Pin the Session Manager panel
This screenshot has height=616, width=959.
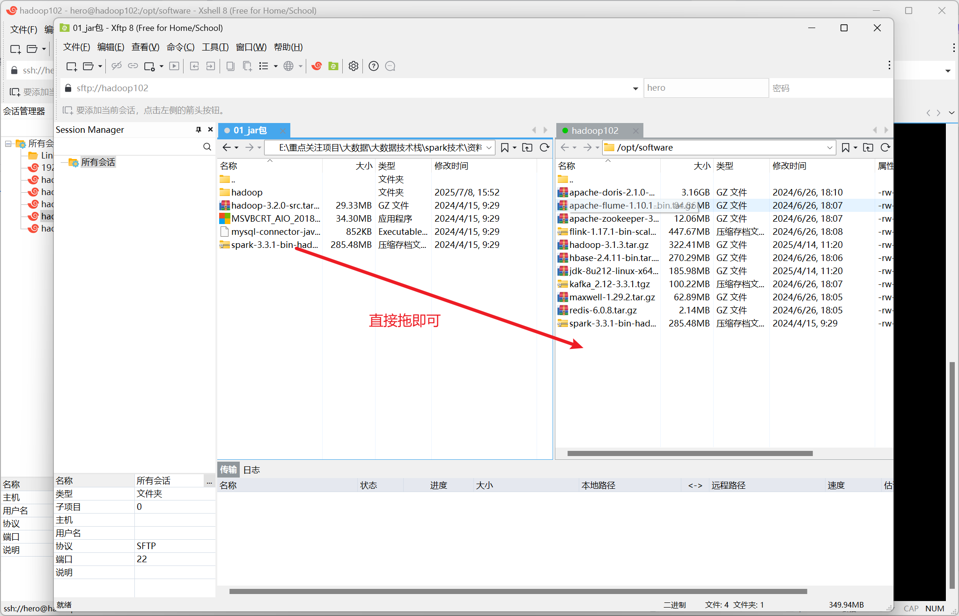click(x=198, y=130)
